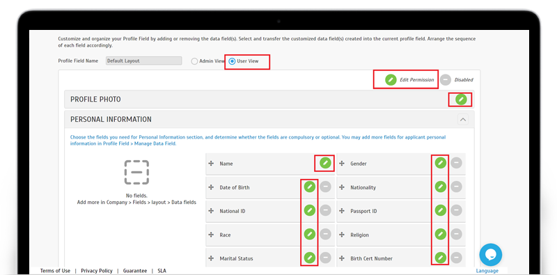
Task: Disable the Birth Cert Number field
Action: click(456, 258)
